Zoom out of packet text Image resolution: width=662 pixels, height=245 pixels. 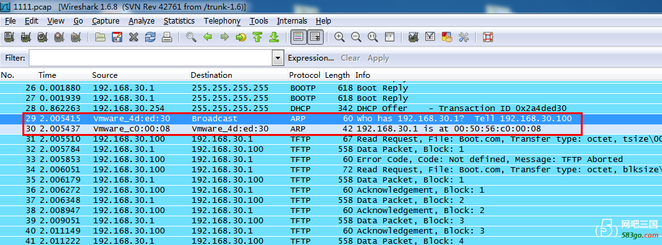click(x=356, y=37)
